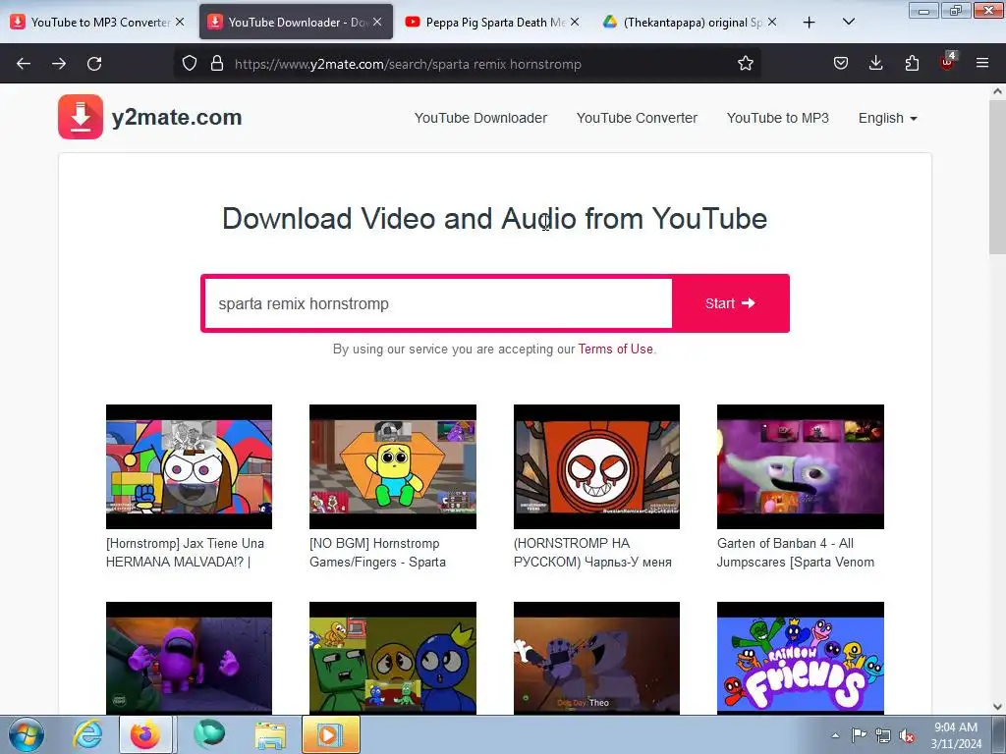Click the uBlock Origin extension icon

948,62
